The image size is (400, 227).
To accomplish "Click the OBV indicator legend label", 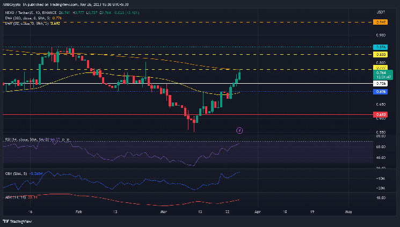I will coord(16,174).
